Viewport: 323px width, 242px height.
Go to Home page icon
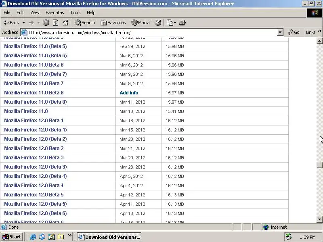coord(65,23)
